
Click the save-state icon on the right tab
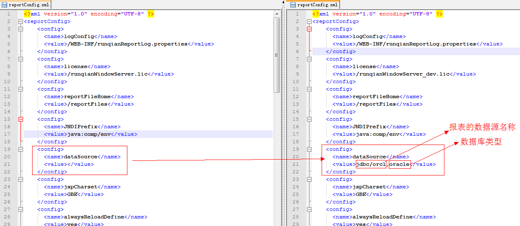tap(293, 5)
